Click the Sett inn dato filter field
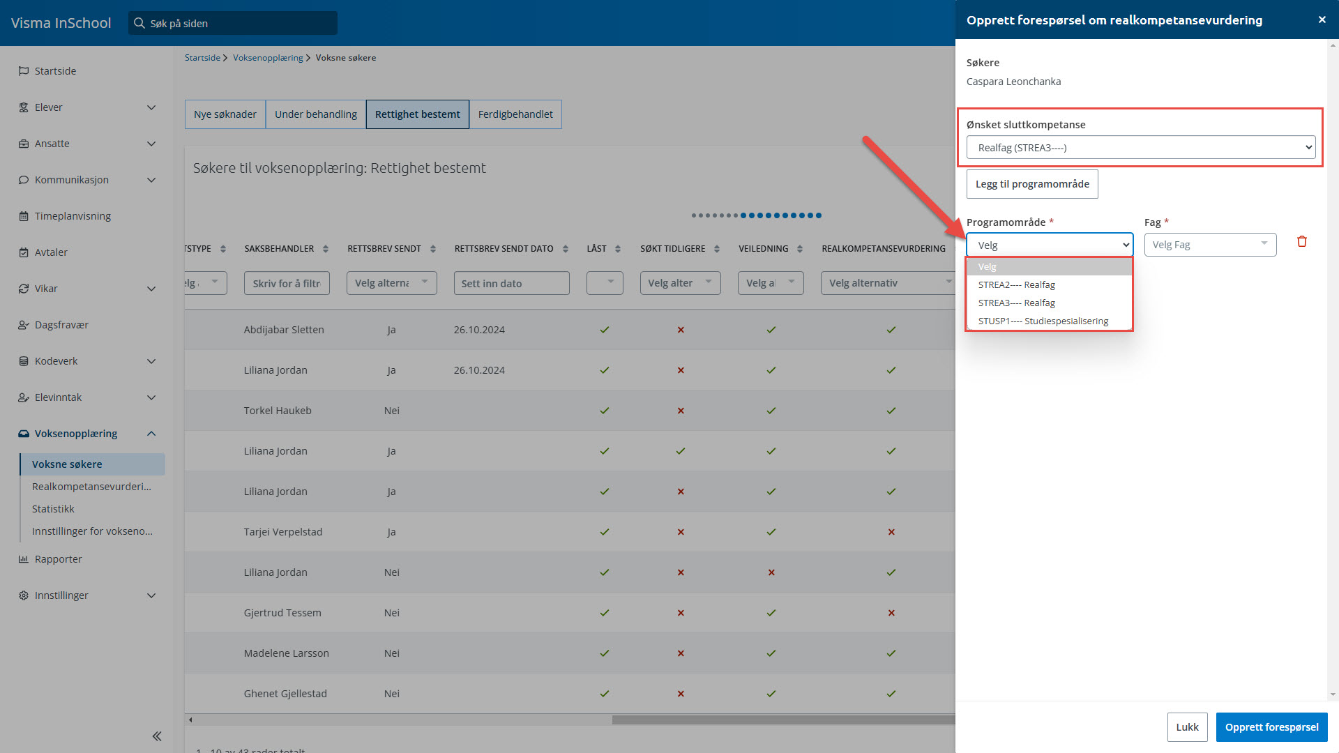This screenshot has height=753, width=1339. point(511,283)
